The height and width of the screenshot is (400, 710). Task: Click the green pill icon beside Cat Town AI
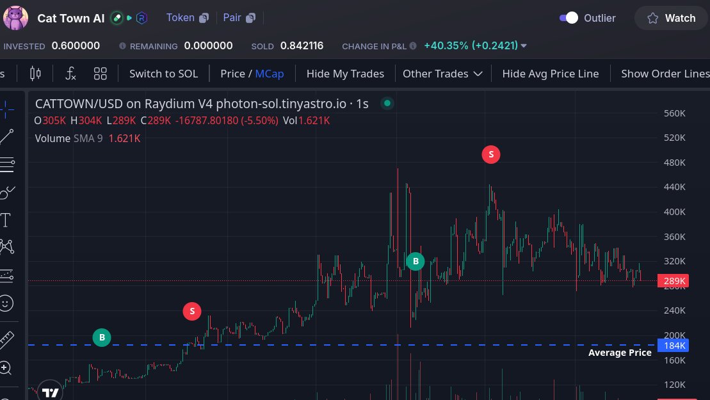point(117,18)
